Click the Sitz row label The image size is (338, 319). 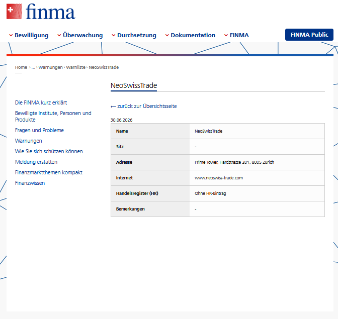120,147
